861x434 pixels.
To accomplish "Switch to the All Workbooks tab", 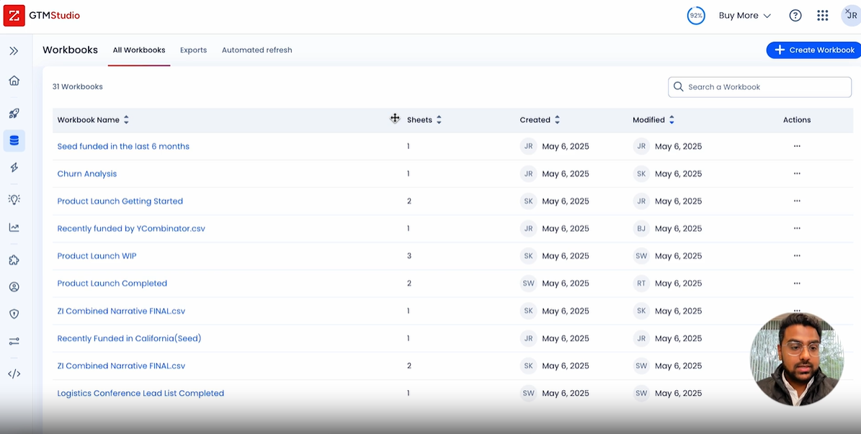I will click(139, 50).
